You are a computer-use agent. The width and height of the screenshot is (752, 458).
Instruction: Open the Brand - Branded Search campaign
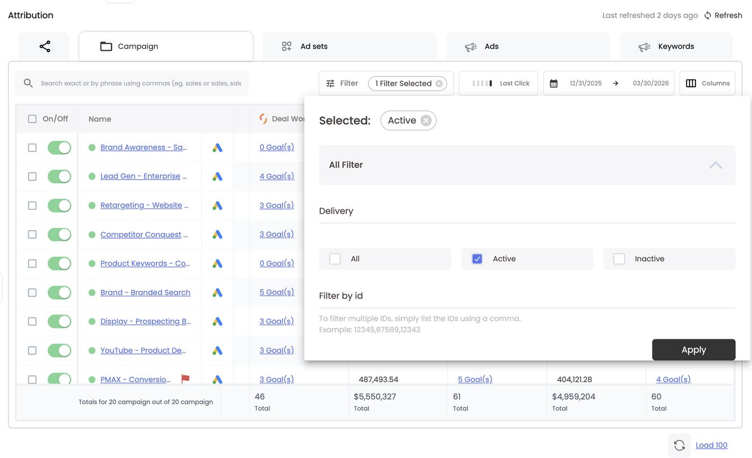pos(146,292)
